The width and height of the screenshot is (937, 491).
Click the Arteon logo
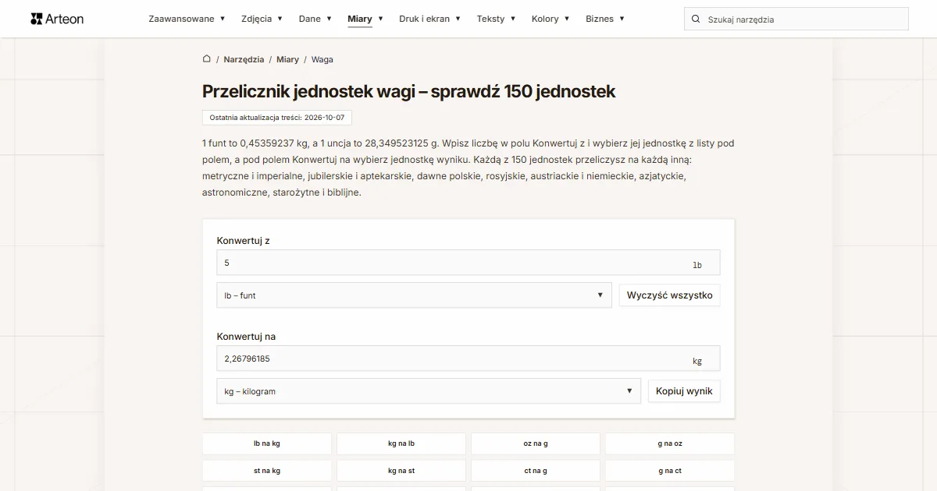coord(57,19)
